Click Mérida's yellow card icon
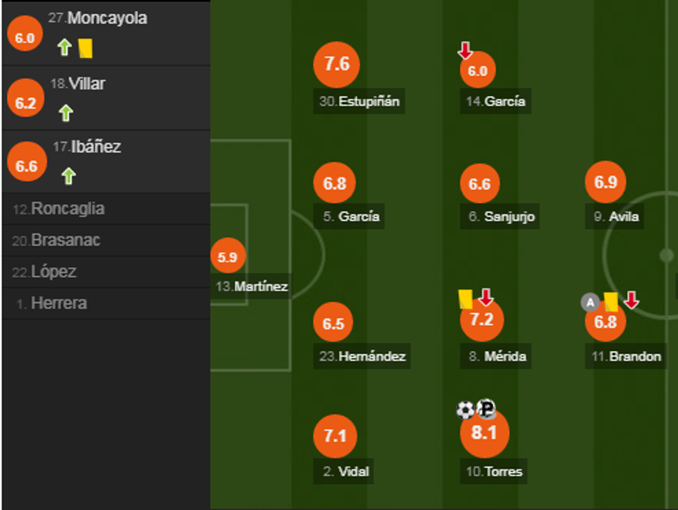678x510 pixels. [465, 299]
